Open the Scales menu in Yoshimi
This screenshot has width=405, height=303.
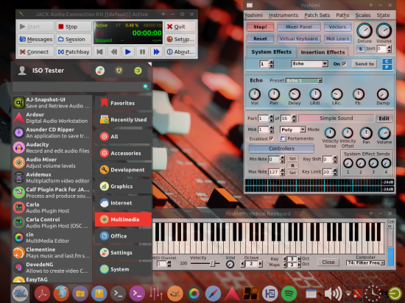pyautogui.click(x=362, y=15)
